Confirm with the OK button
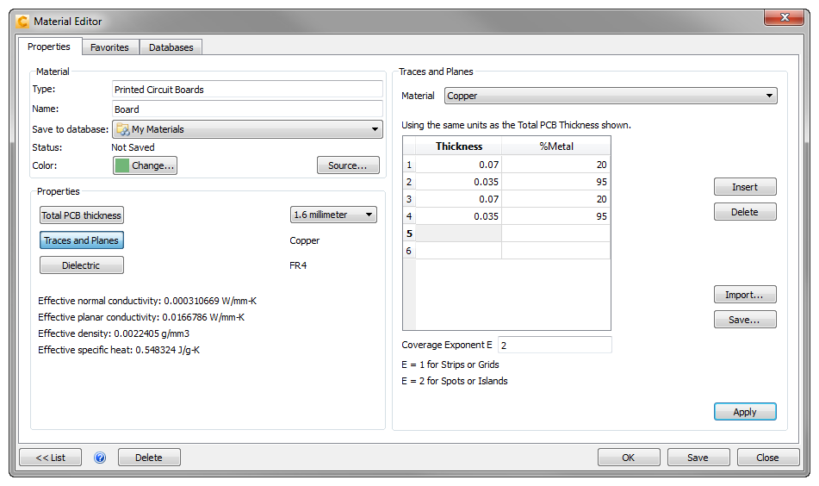This screenshot has width=819, height=486. (x=629, y=458)
